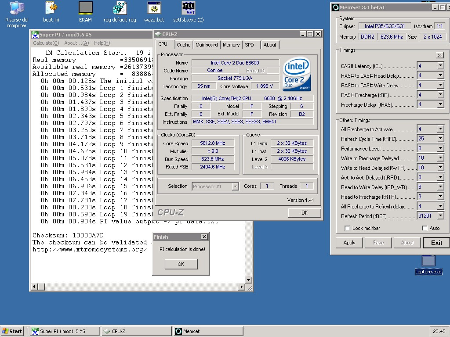The width and height of the screenshot is (450, 337).
Task: Click CPU-Z title bar icon
Action: (158, 34)
